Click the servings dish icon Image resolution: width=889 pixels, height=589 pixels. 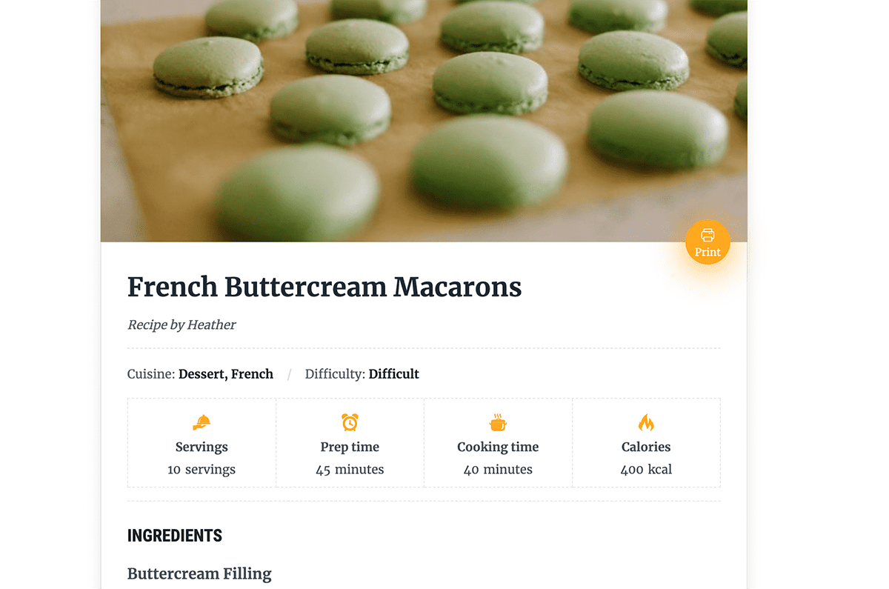pyautogui.click(x=202, y=422)
